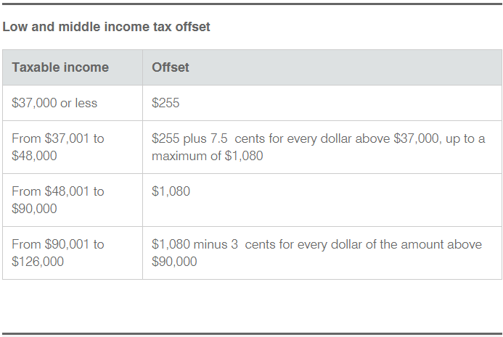
Task: Click '$90,000' in the Taxable income column
Action: pos(34,209)
